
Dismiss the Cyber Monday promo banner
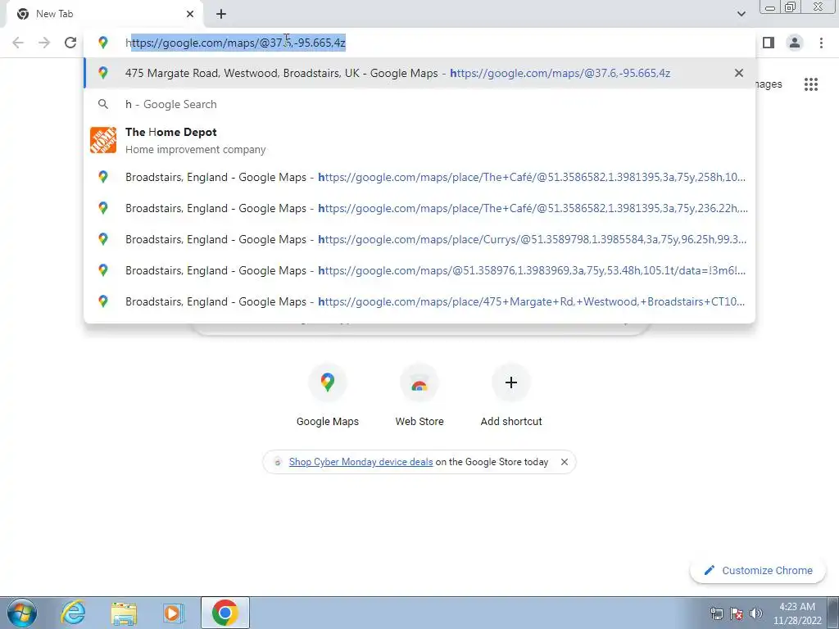click(x=564, y=462)
